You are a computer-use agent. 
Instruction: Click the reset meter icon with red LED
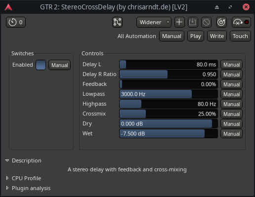tap(241, 22)
